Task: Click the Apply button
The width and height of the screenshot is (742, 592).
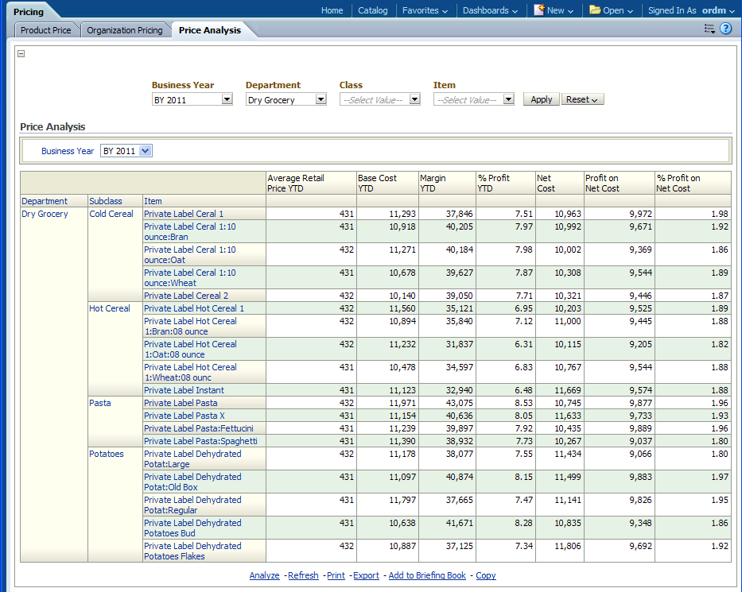Action: click(x=541, y=99)
